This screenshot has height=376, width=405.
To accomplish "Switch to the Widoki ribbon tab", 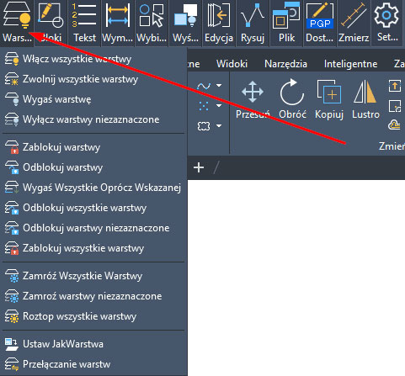I will (232, 64).
